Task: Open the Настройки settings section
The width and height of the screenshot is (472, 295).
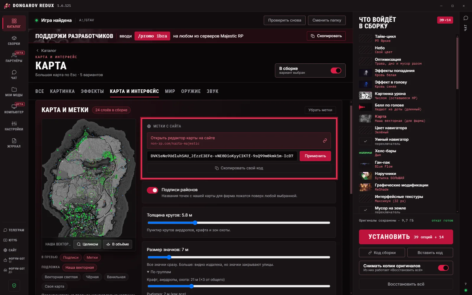Action: 14,126
